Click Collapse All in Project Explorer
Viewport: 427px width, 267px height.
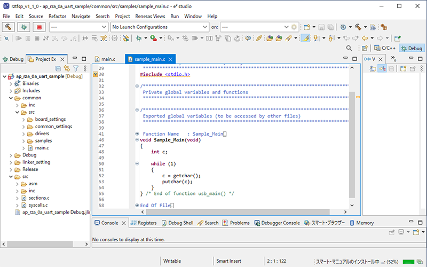58,68
